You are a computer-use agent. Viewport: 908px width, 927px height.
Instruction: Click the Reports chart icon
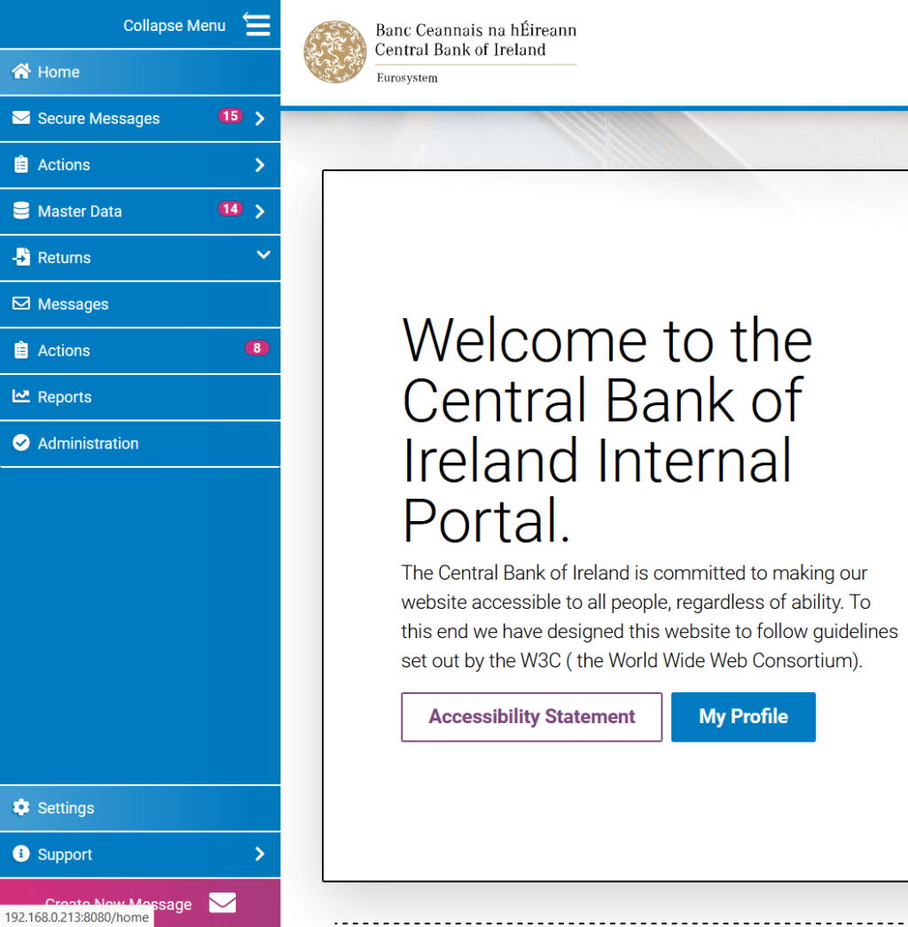pyautogui.click(x=21, y=396)
